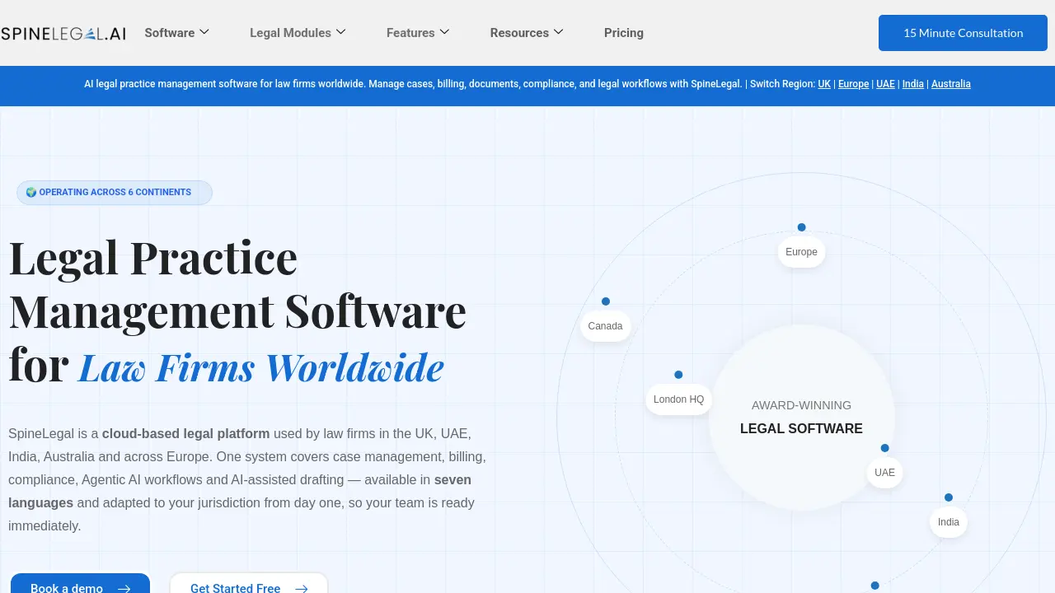Click the Award-Winning Legal Software circle
Image resolution: width=1055 pixels, height=593 pixels.
[801, 418]
